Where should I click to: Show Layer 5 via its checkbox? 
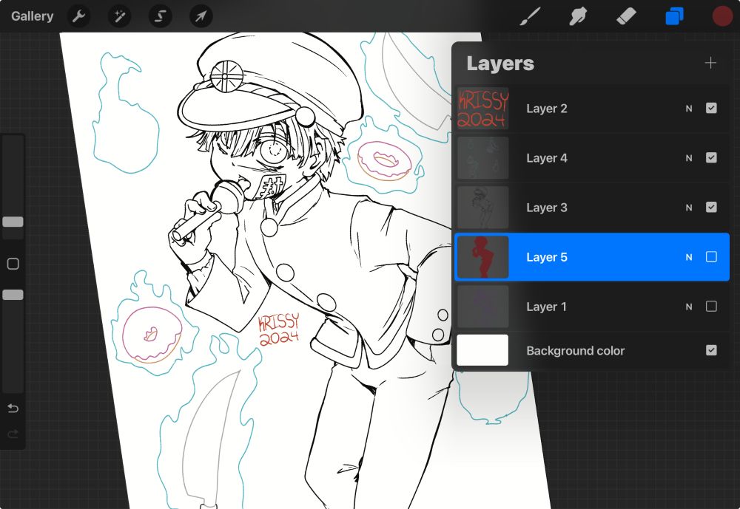click(x=711, y=257)
